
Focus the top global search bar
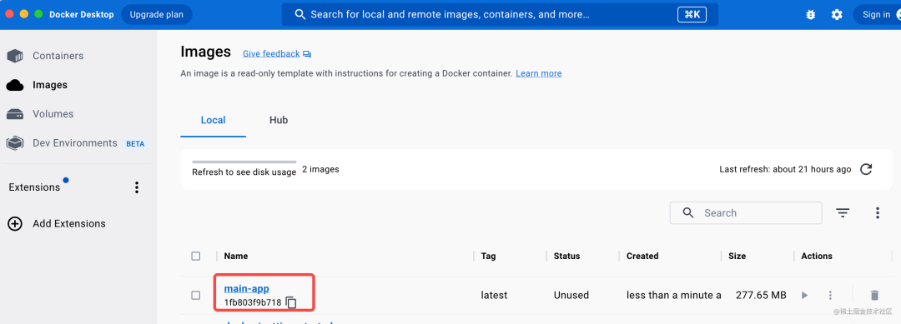click(500, 14)
